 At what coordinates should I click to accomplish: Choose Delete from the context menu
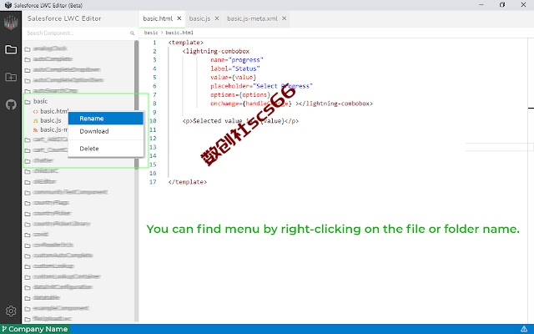click(106, 149)
